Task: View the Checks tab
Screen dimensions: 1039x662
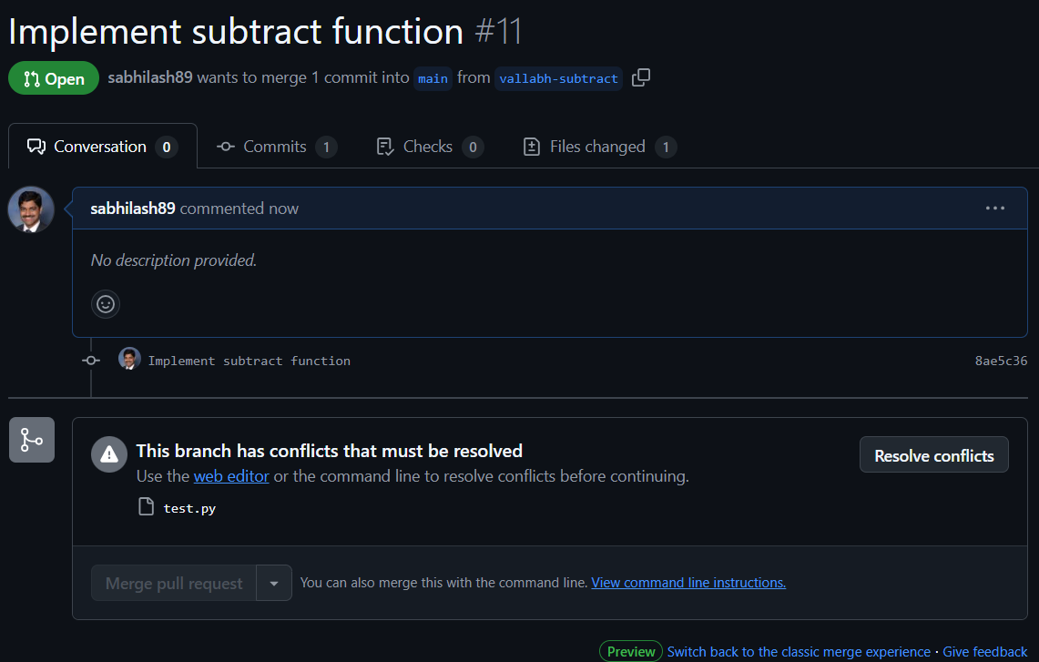Action: (x=428, y=146)
